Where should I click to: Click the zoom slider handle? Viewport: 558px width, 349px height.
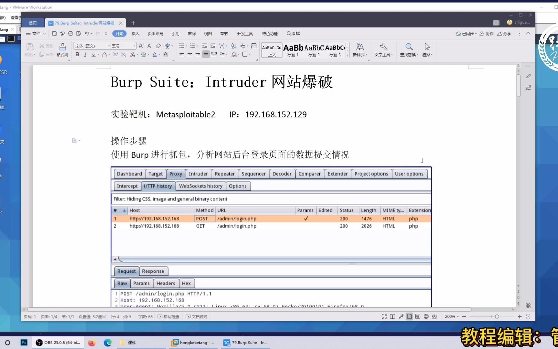pyautogui.click(x=497, y=317)
